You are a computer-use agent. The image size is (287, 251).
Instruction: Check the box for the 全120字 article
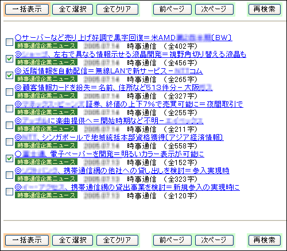tap(9, 191)
